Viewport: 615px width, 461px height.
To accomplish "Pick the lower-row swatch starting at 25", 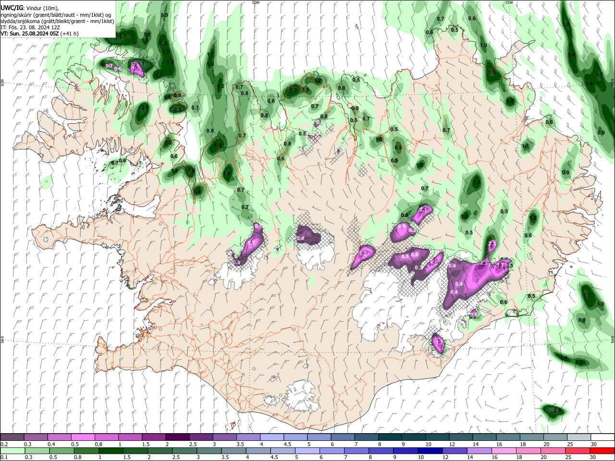I will pos(578,450).
